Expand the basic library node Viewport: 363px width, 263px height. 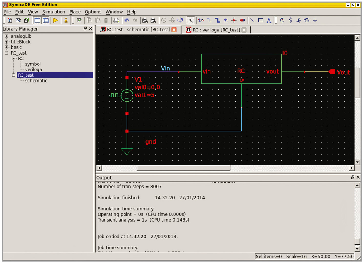(6, 47)
